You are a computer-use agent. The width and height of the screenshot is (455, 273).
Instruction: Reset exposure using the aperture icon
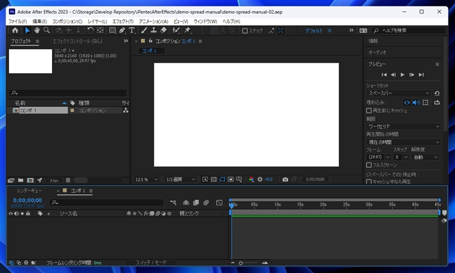coord(260,179)
